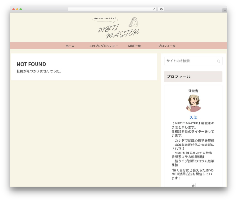237x201 pixels.
Task: Open the スミ author link
Action: coord(193,117)
